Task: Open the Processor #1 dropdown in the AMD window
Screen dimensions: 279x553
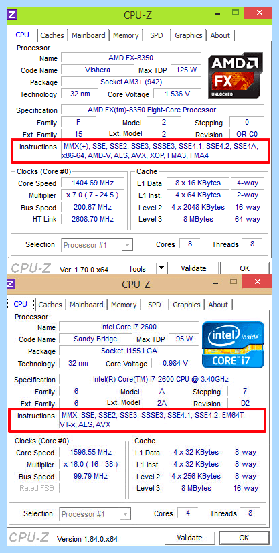Action: click(97, 245)
